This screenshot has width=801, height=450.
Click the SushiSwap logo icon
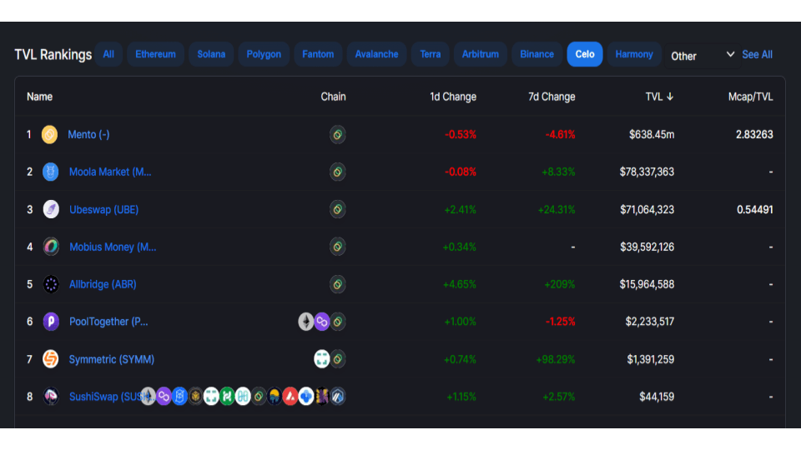tap(51, 397)
